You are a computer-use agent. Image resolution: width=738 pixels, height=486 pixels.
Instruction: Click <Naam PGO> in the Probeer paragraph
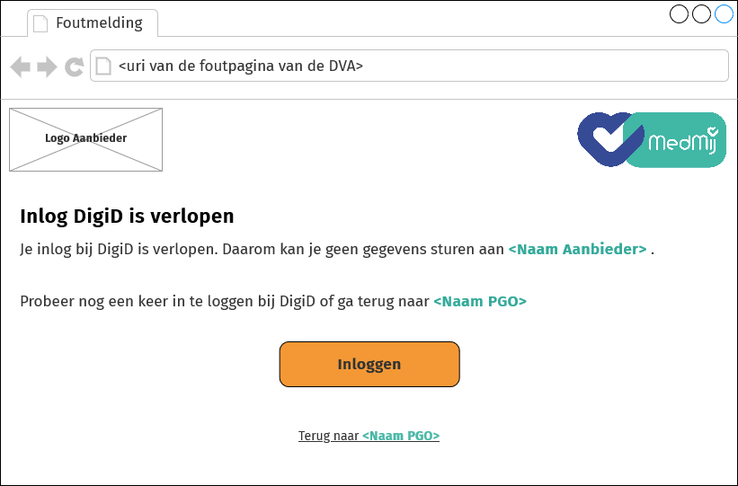tap(480, 301)
